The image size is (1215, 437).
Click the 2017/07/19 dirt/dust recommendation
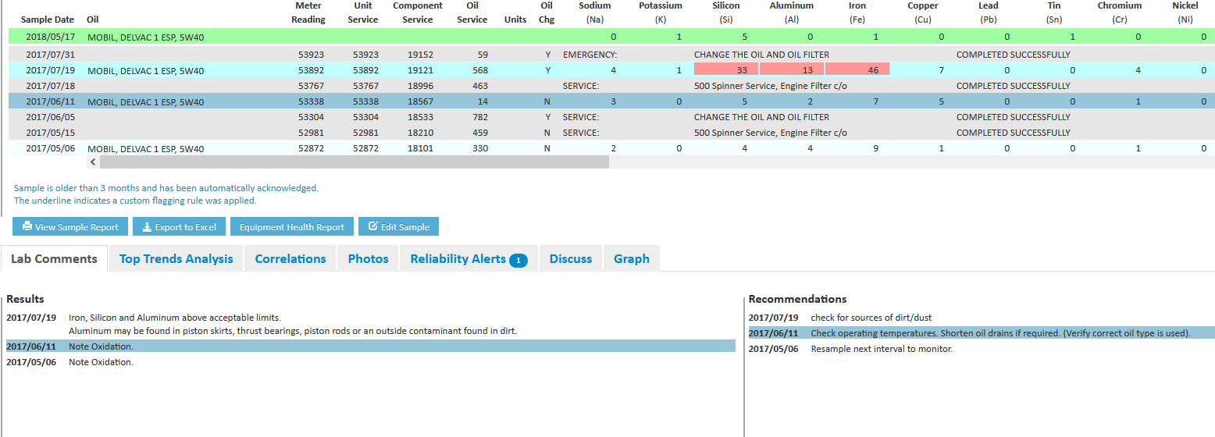tap(871, 318)
